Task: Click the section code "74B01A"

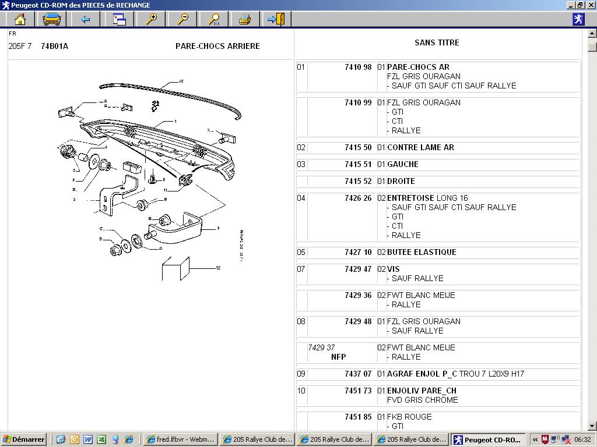Action: tap(54, 46)
